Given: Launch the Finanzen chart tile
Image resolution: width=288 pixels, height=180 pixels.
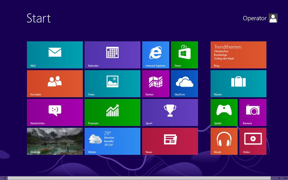Looking at the screenshot, I should pyautogui.click(x=112, y=112).
